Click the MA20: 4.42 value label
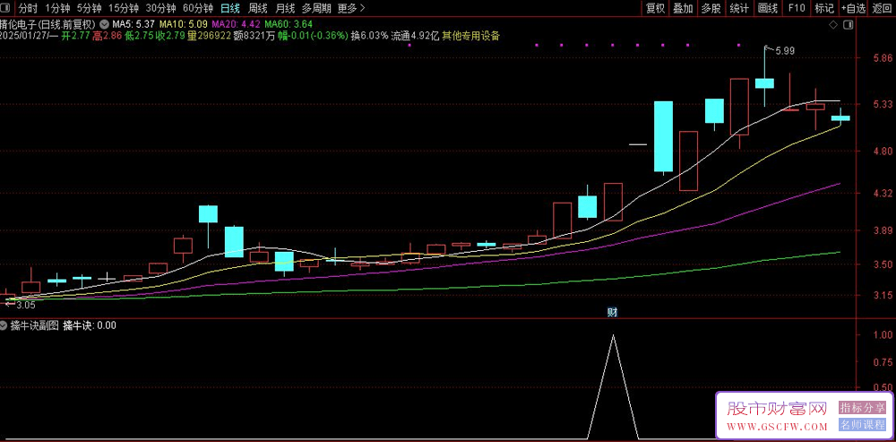The width and height of the screenshot is (896, 442). [236, 24]
